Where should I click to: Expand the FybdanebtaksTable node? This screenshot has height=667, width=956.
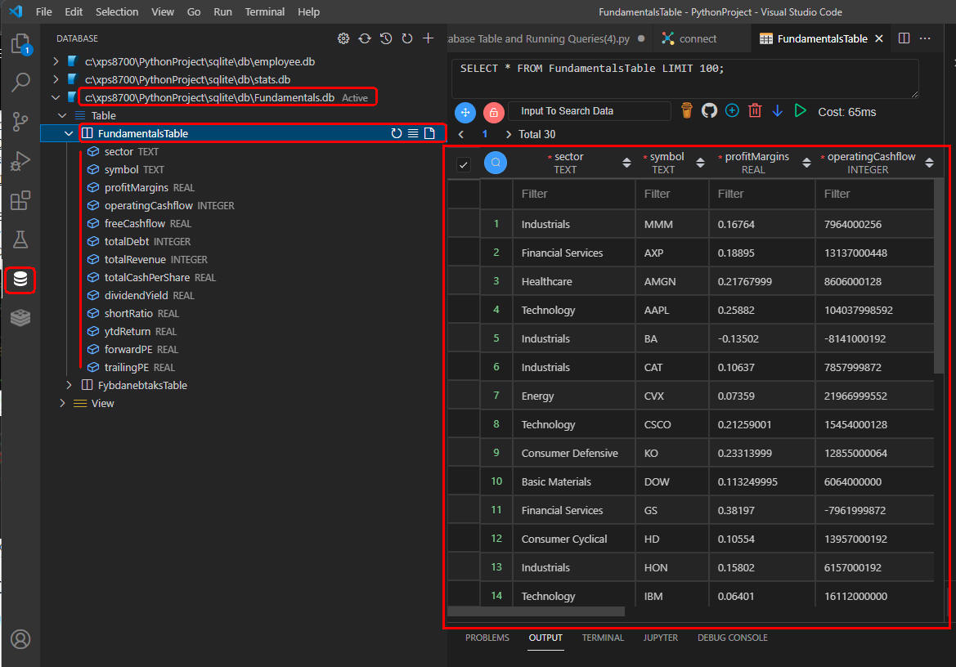point(69,385)
